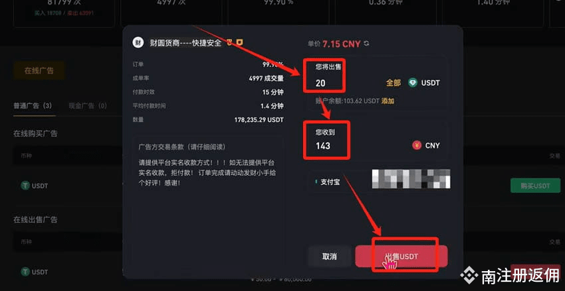Click the 在线广告 tab button
The height and width of the screenshot is (291, 565).
click(39, 71)
